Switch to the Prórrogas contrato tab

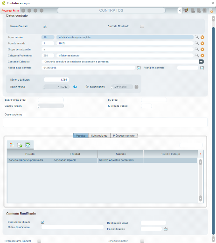click(124, 136)
